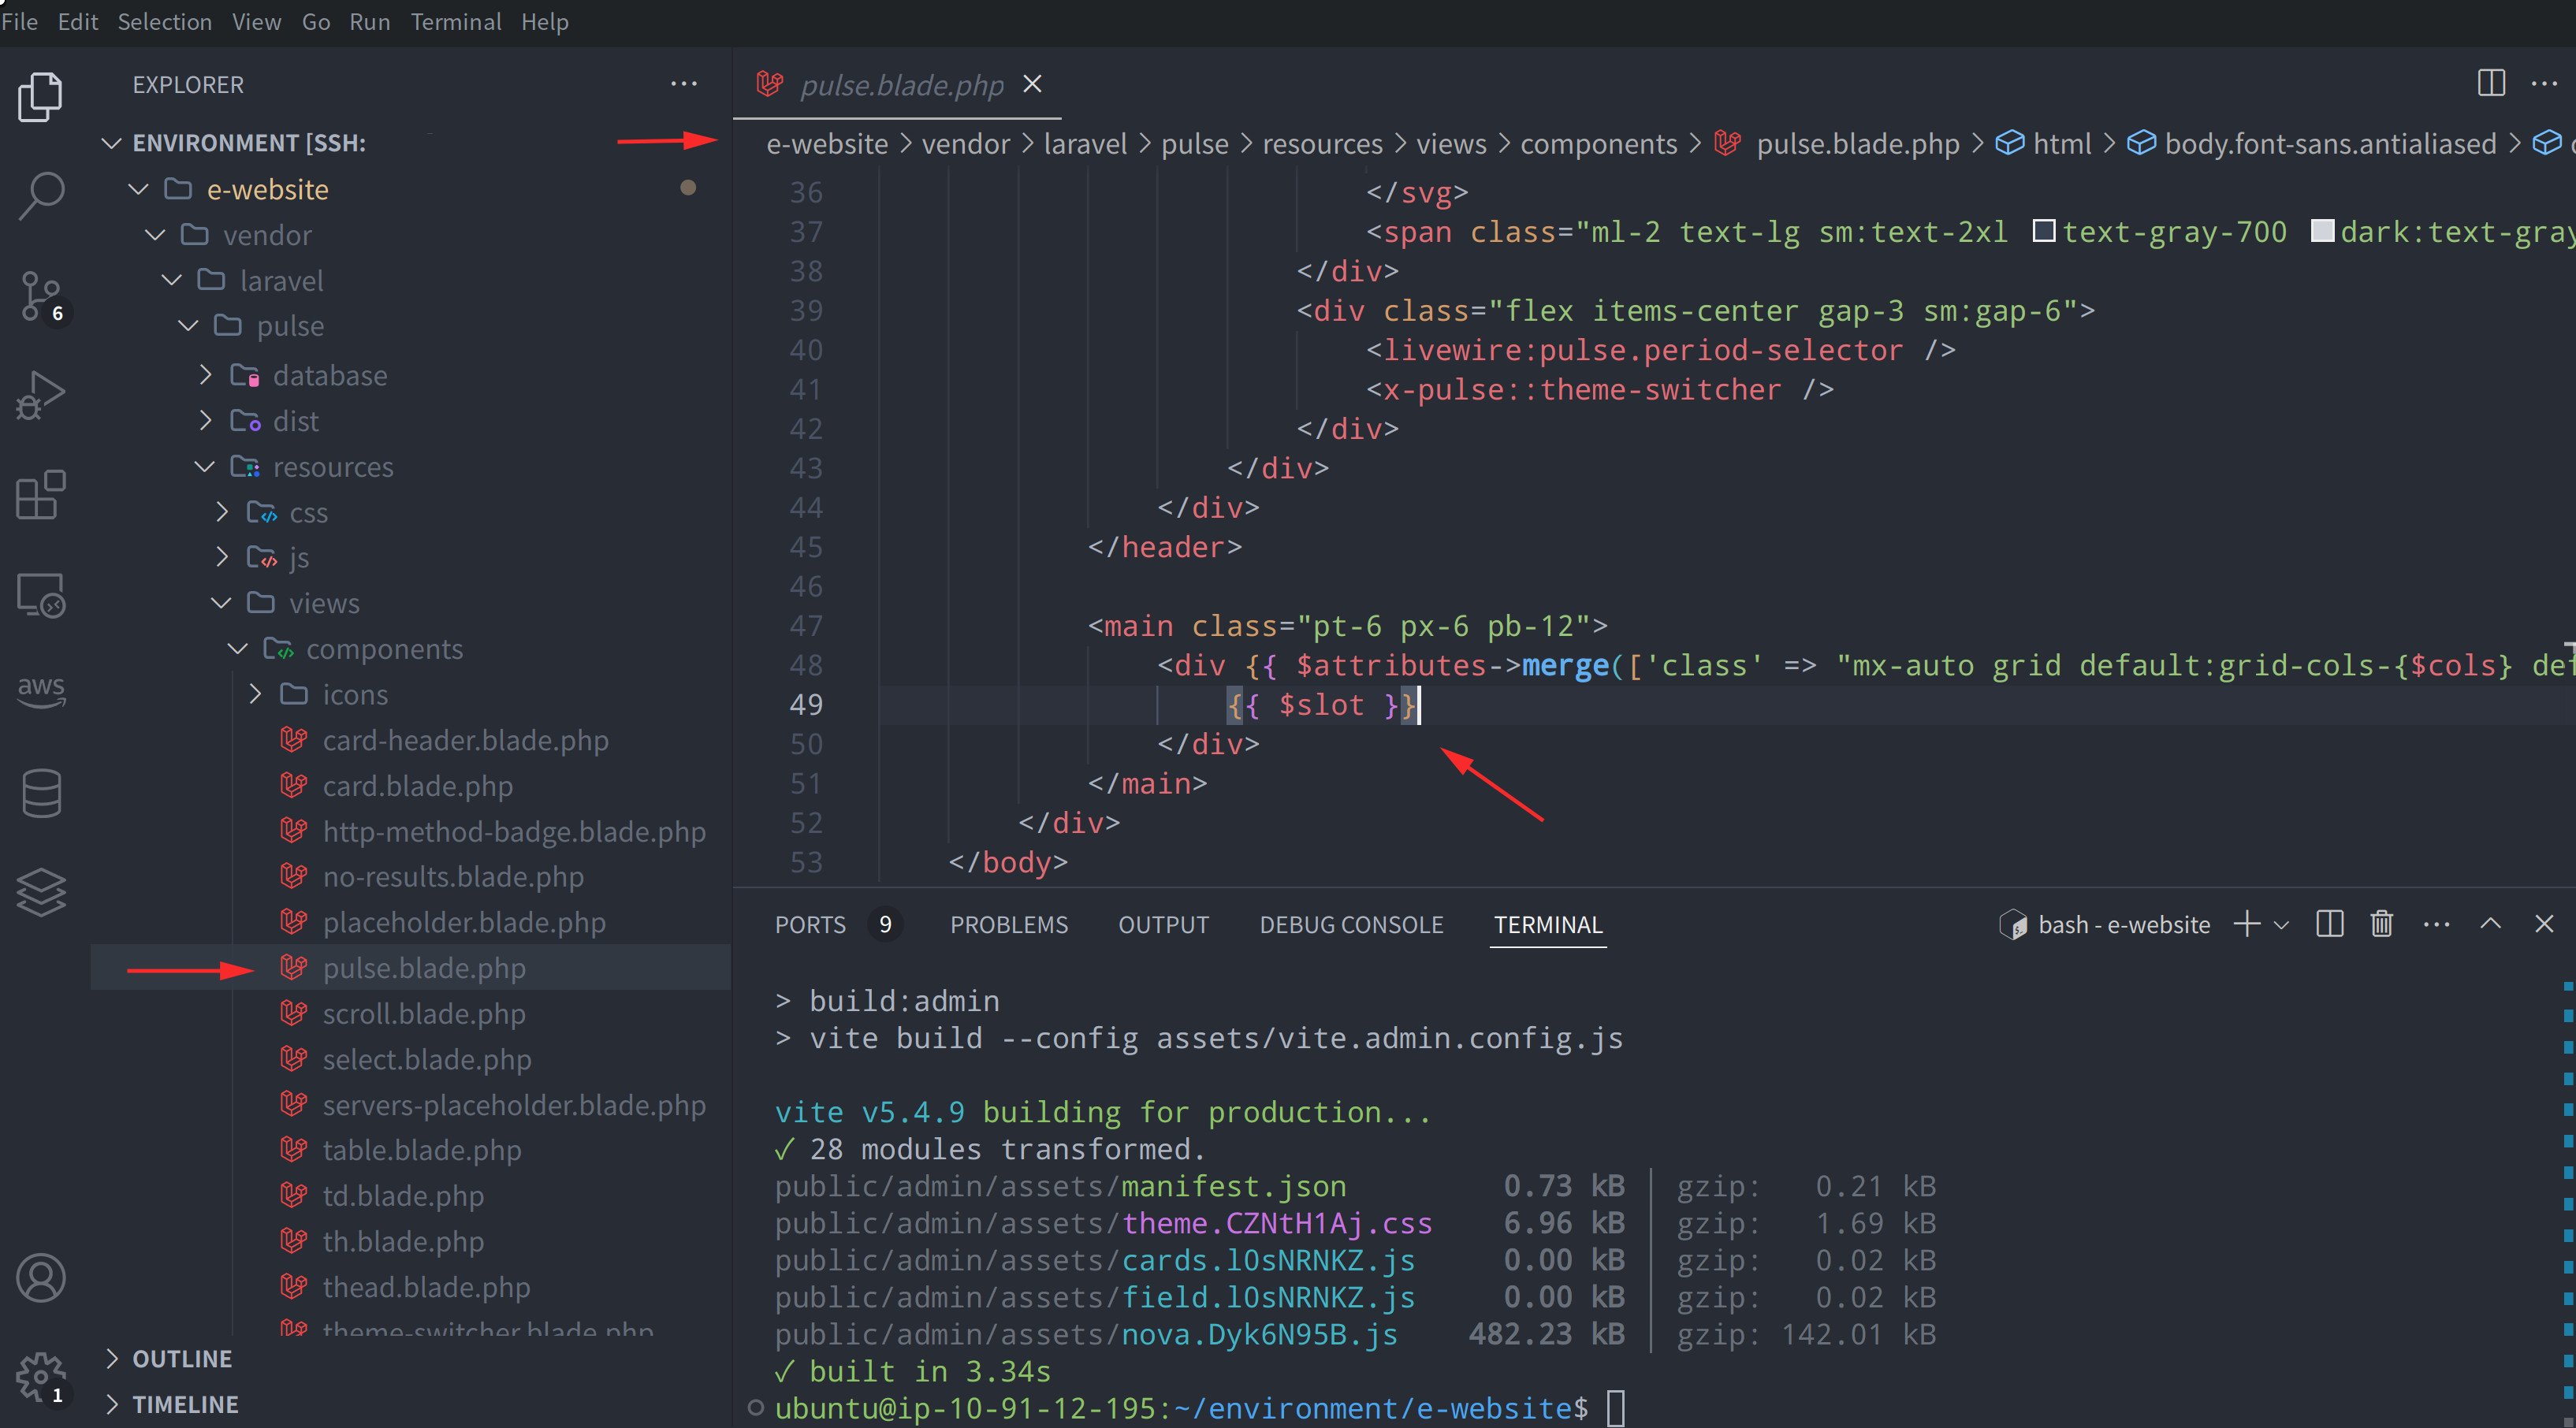
Task: Open the Terminal menu
Action: (x=456, y=21)
